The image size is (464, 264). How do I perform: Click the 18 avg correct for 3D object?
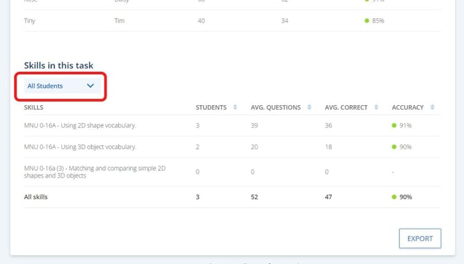328,147
